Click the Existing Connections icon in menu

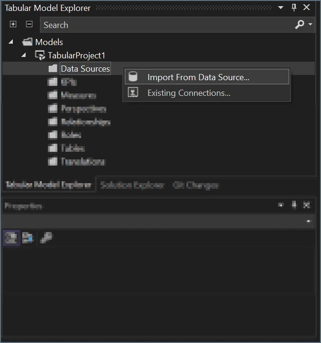[x=133, y=93]
